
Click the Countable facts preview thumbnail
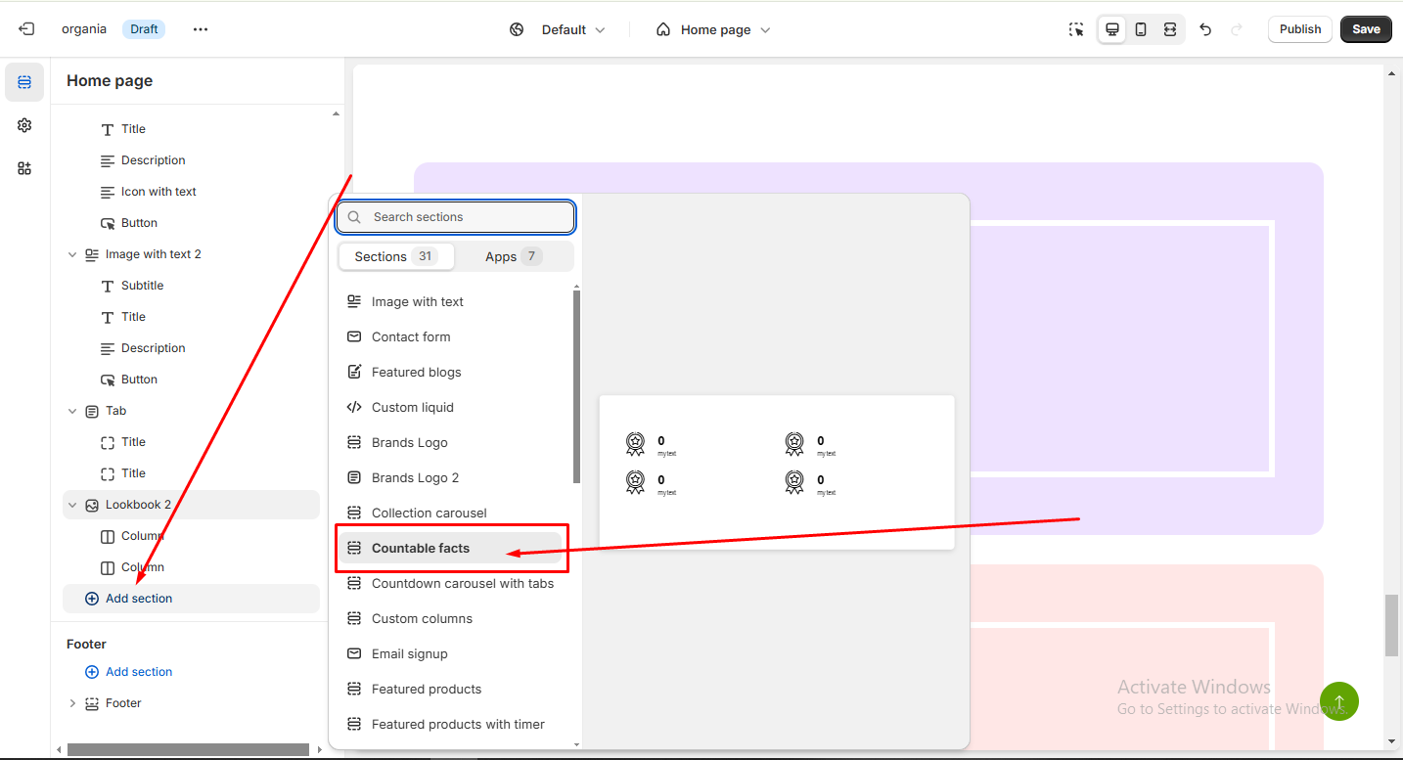tap(777, 472)
